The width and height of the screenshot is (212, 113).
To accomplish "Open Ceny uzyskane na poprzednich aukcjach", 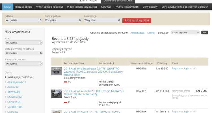I will pos(185,7).
